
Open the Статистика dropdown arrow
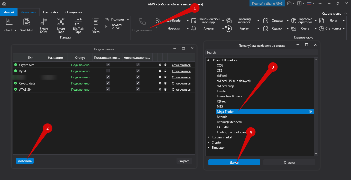coord(344,29)
